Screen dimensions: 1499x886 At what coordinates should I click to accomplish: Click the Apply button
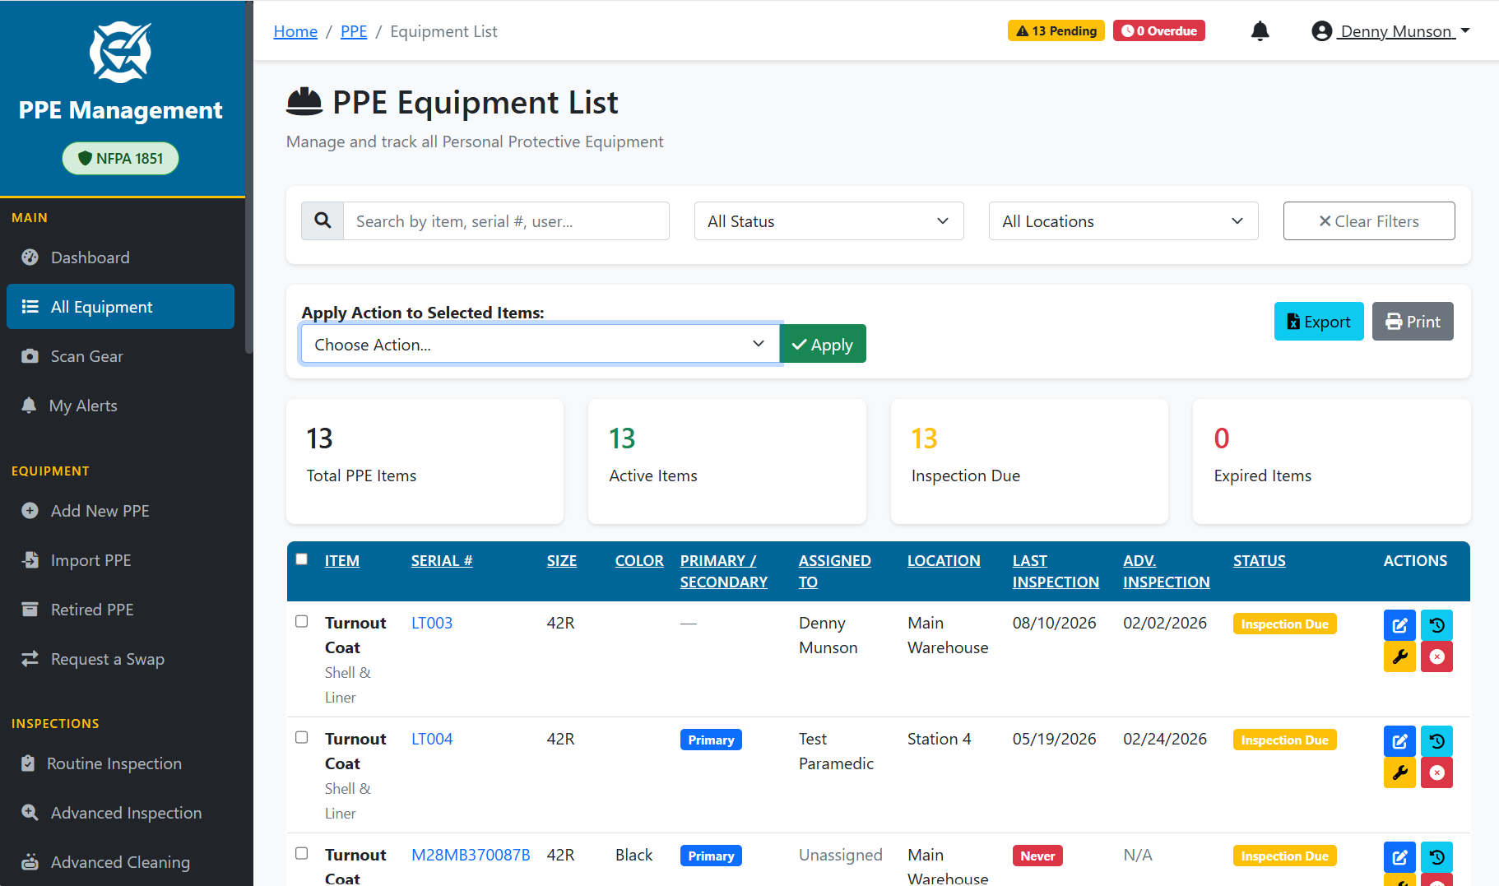click(823, 344)
